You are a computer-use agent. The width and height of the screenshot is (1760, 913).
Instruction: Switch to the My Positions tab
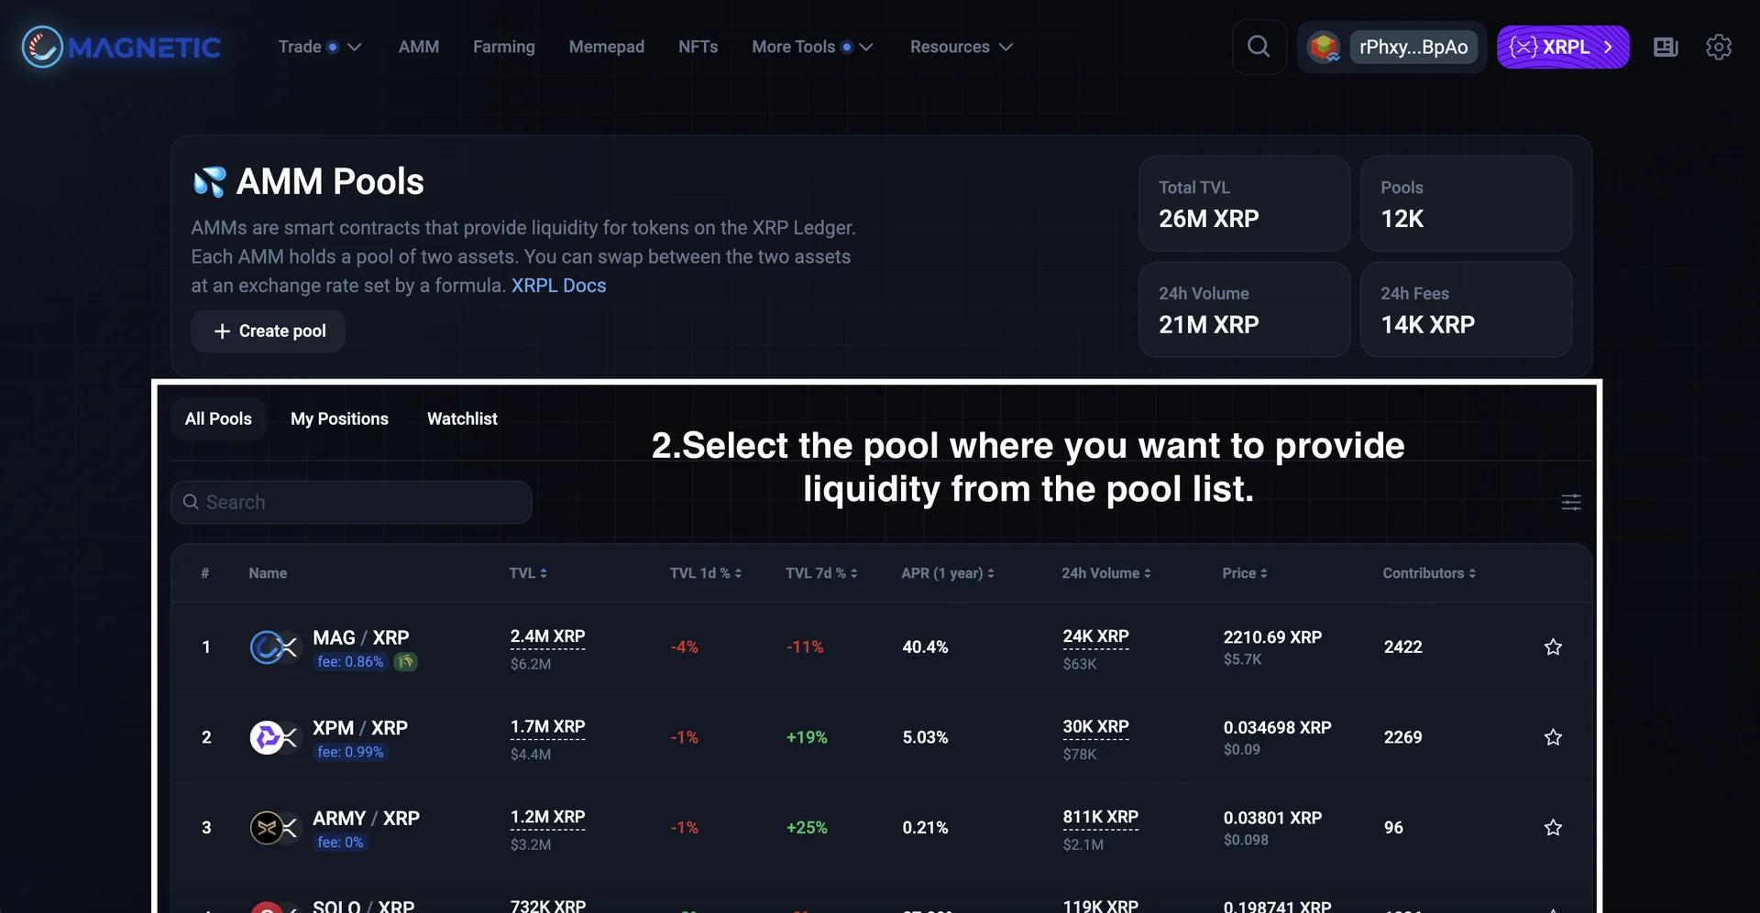pyautogui.click(x=339, y=418)
